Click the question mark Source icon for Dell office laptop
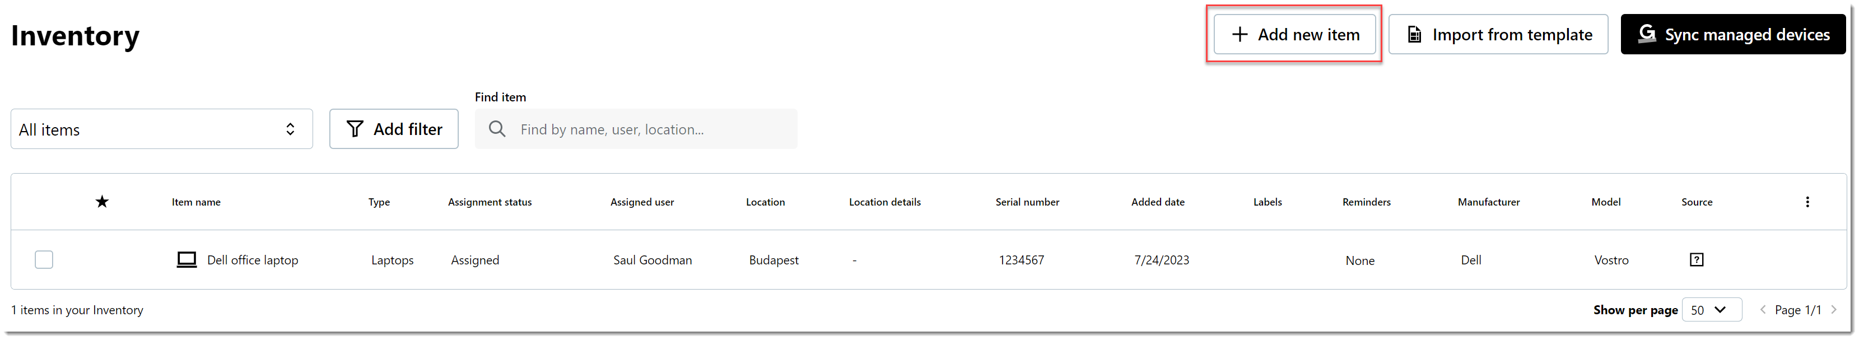This screenshot has width=1859, height=340. pyautogui.click(x=1697, y=259)
